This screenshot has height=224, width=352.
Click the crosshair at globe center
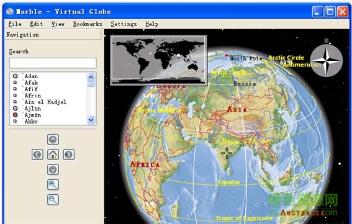coord(227,153)
